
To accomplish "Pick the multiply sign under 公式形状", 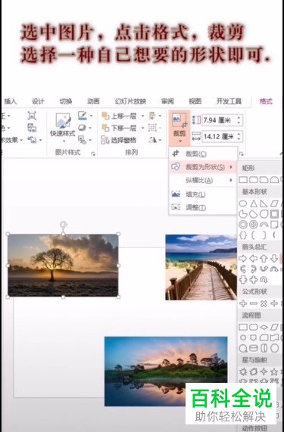I will click(264, 303).
